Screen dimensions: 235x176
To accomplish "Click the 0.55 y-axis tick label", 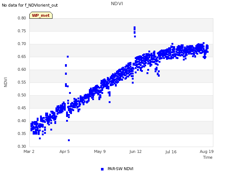I will (22, 82).
